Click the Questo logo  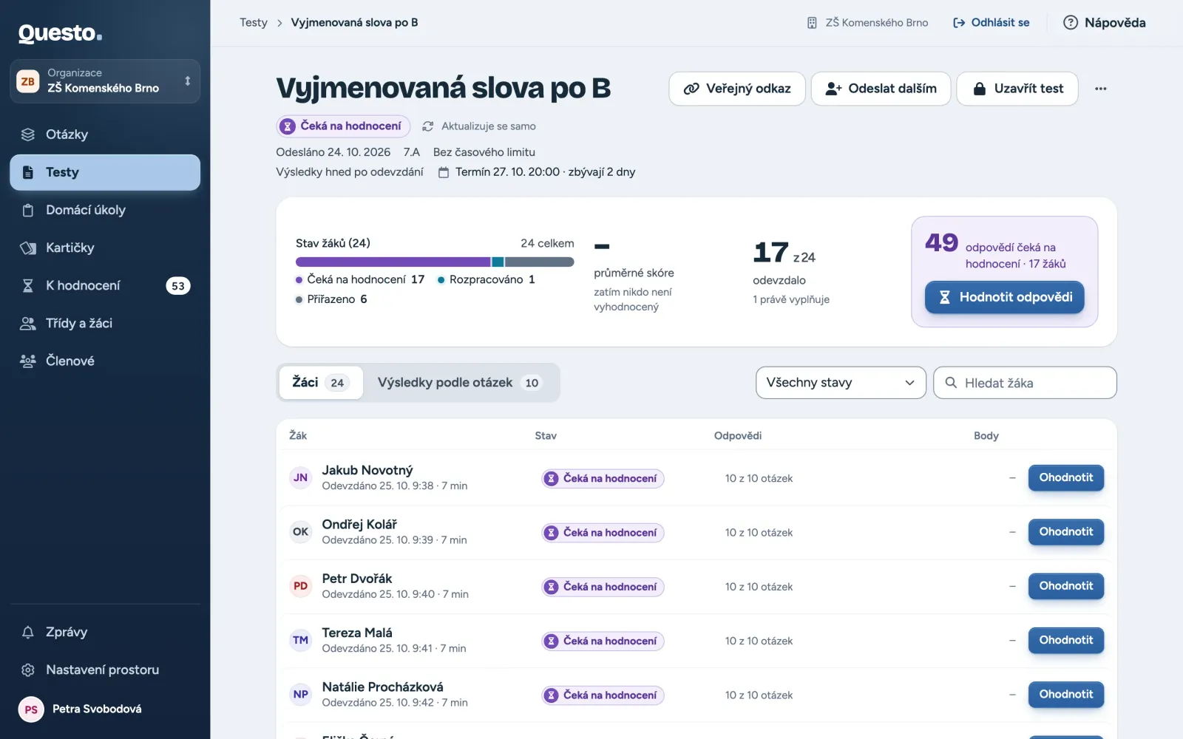(60, 33)
